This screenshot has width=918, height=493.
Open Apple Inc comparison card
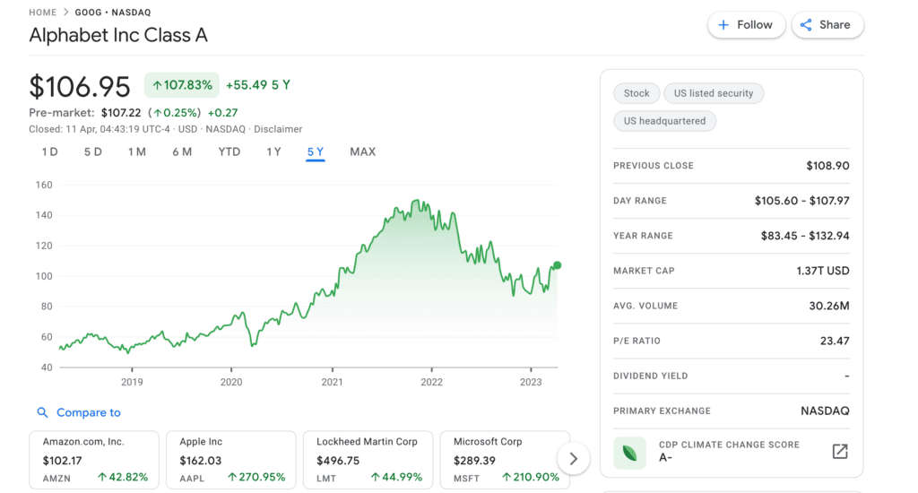[231, 460]
